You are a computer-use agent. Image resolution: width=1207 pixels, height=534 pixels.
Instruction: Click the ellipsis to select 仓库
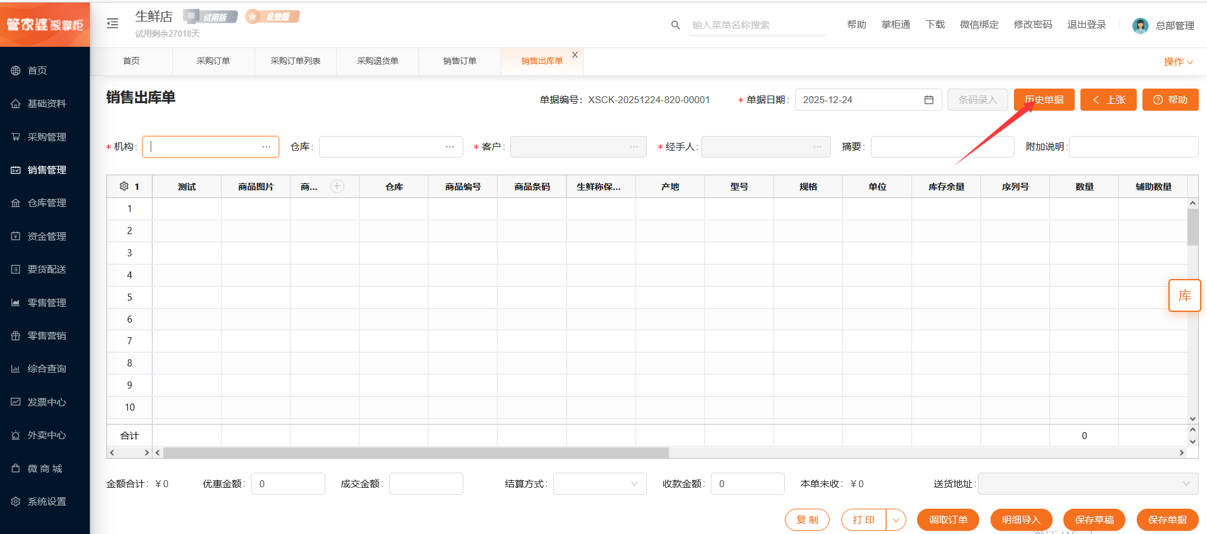[x=449, y=147]
